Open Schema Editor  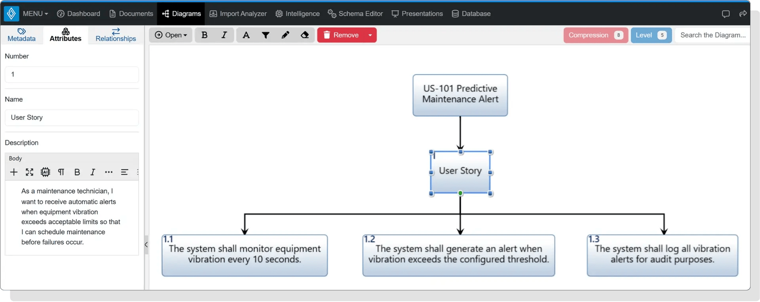click(355, 13)
